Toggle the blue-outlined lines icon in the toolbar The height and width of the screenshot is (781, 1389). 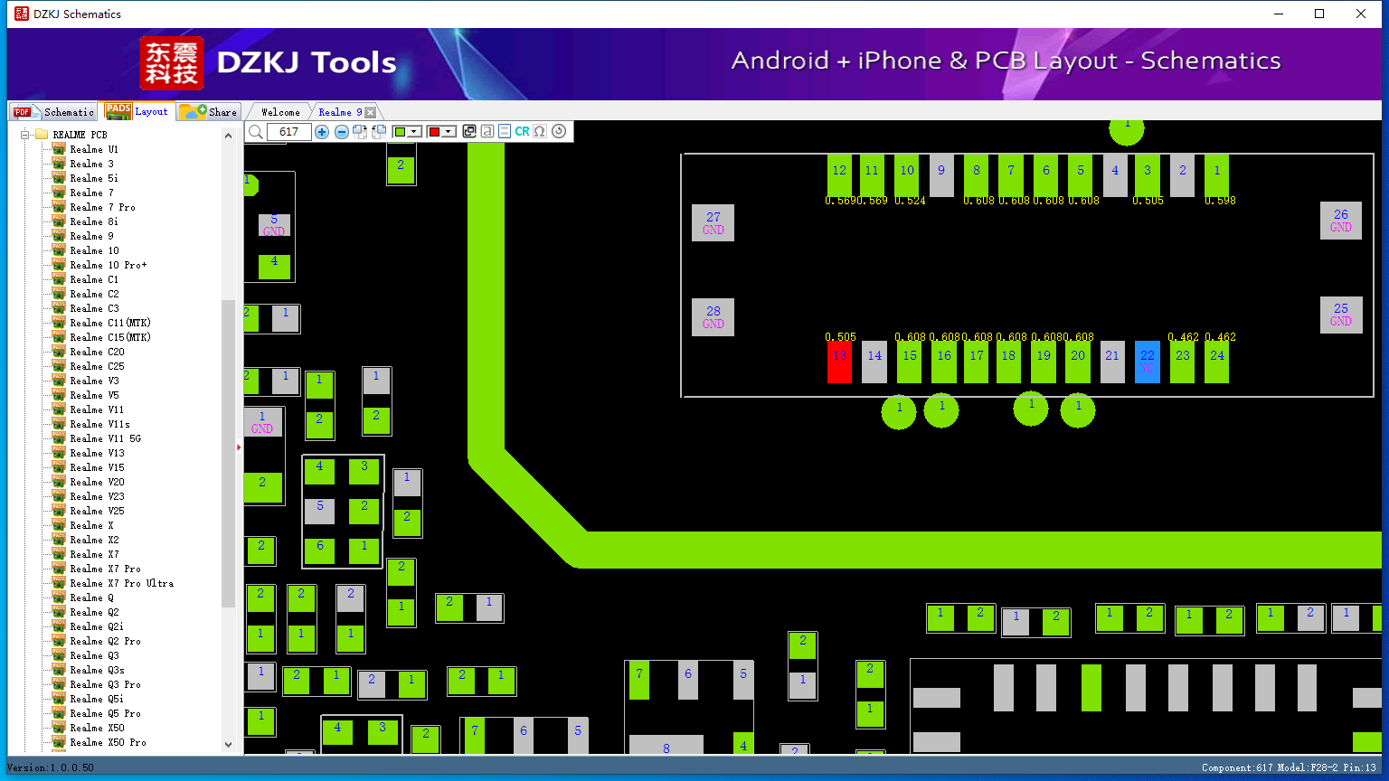tap(505, 132)
